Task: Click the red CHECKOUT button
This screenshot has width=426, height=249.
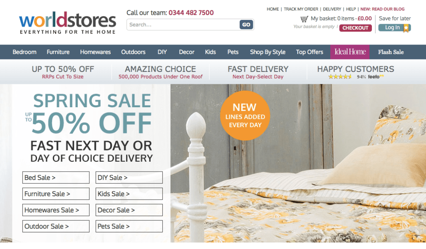Action: point(355,28)
